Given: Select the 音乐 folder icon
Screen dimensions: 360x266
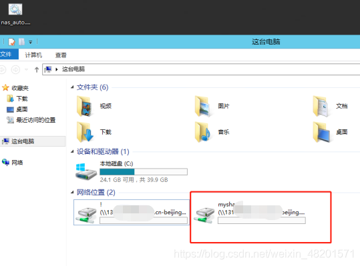Looking at the screenshot, I should [202, 132].
